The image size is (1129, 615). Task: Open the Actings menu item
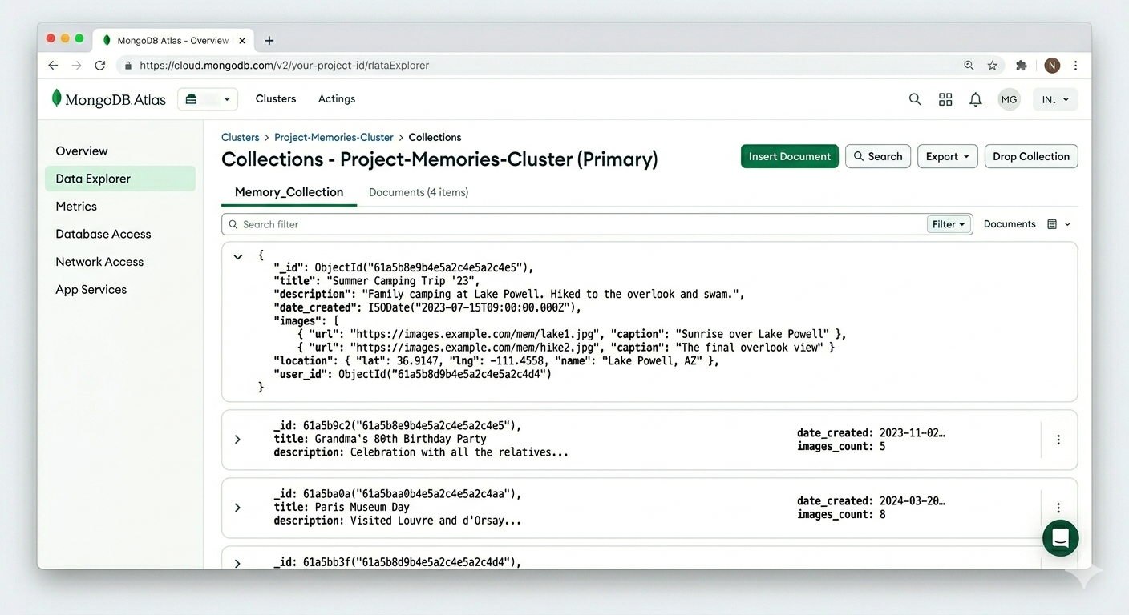coord(337,98)
